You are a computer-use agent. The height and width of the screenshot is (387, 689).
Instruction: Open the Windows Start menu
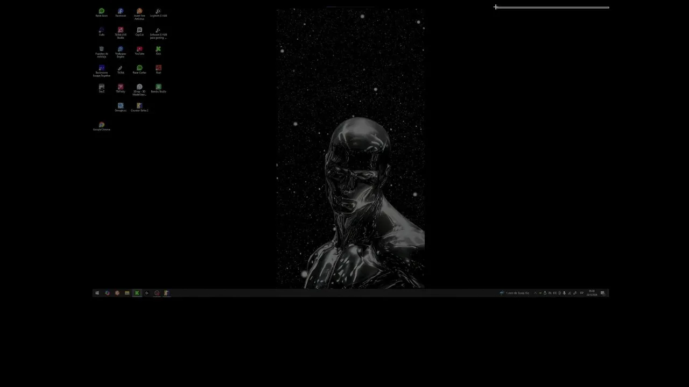click(x=97, y=293)
